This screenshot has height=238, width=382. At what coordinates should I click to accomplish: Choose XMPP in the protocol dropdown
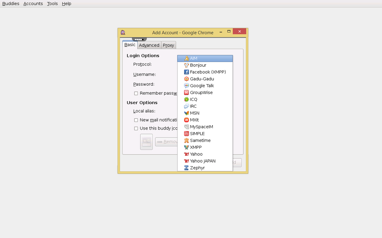(x=196, y=147)
